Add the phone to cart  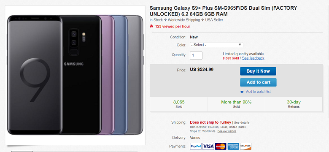(x=258, y=82)
